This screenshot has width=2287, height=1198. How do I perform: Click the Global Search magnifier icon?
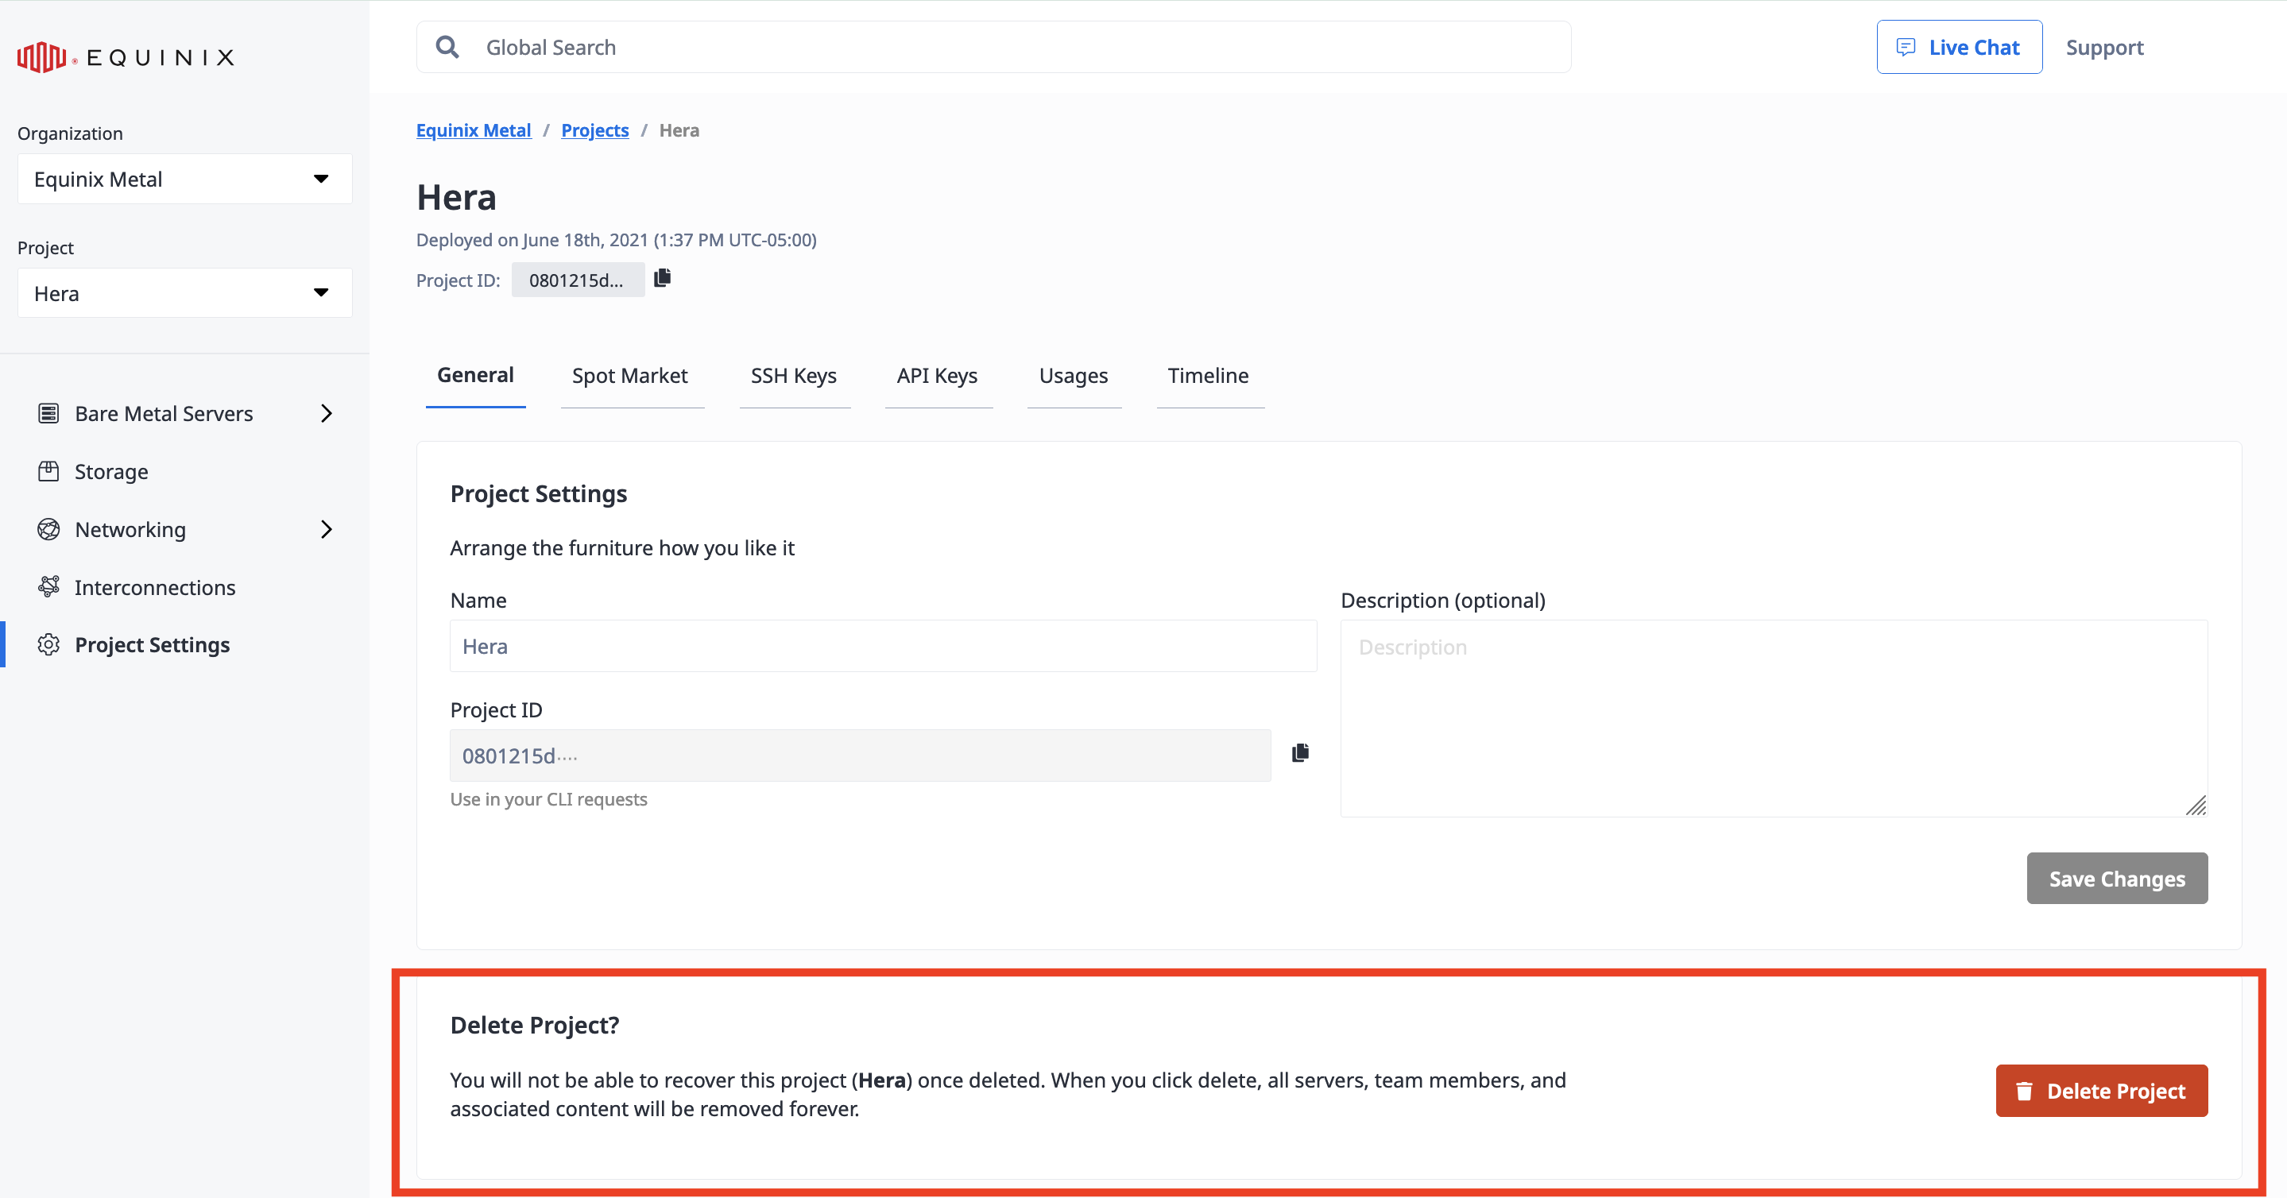447,47
